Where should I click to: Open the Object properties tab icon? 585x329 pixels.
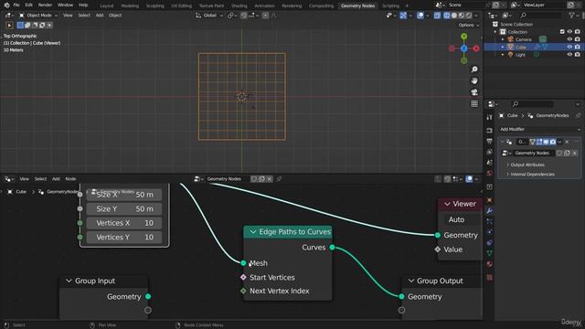coord(489,200)
